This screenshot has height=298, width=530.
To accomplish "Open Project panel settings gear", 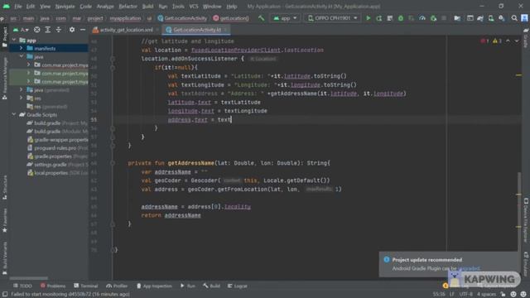I will click(72, 30).
